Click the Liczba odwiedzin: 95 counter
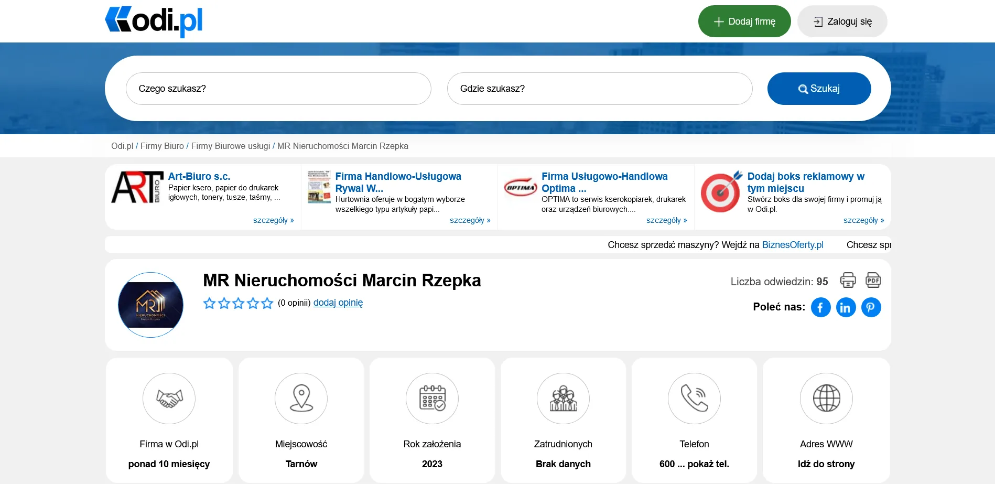995x484 pixels. pos(780,282)
